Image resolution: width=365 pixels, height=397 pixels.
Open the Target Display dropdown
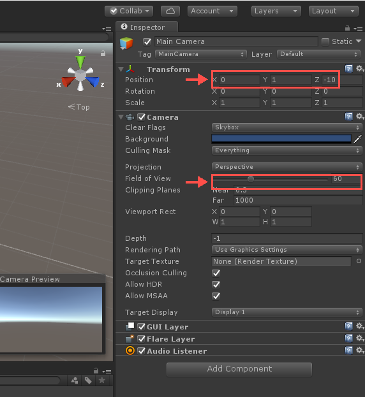pos(287,312)
